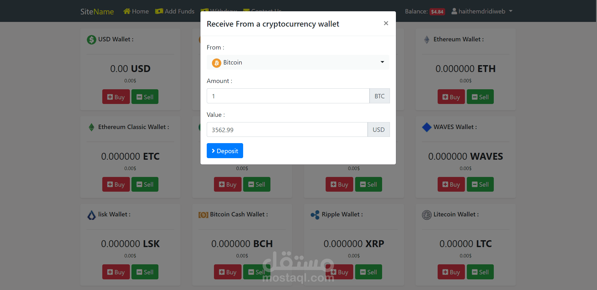Click the Value USD input field

point(287,130)
